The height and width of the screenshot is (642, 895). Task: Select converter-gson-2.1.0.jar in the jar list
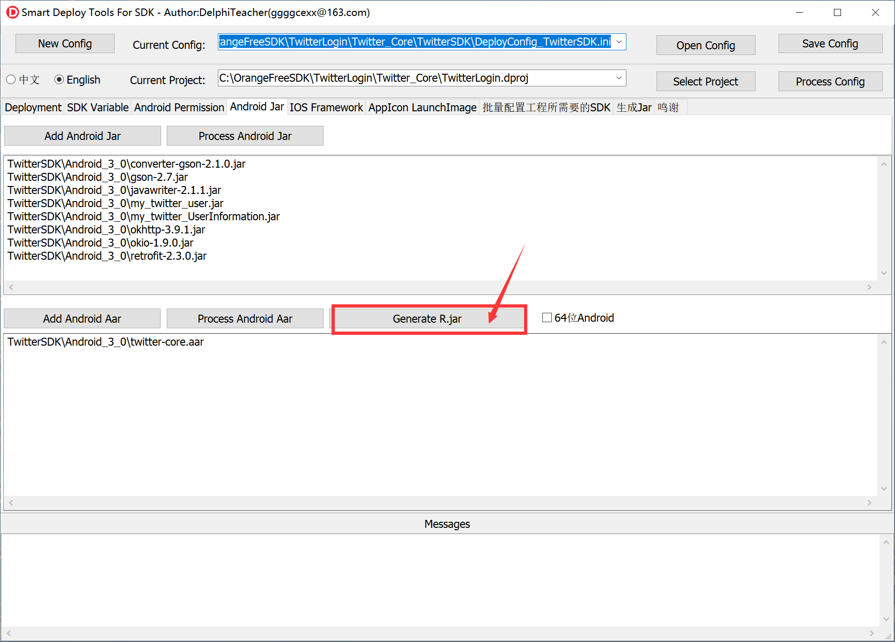point(126,164)
